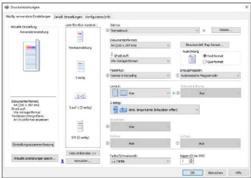
Task: Click the info icon beside Jobtyp
Action: coord(108,30)
